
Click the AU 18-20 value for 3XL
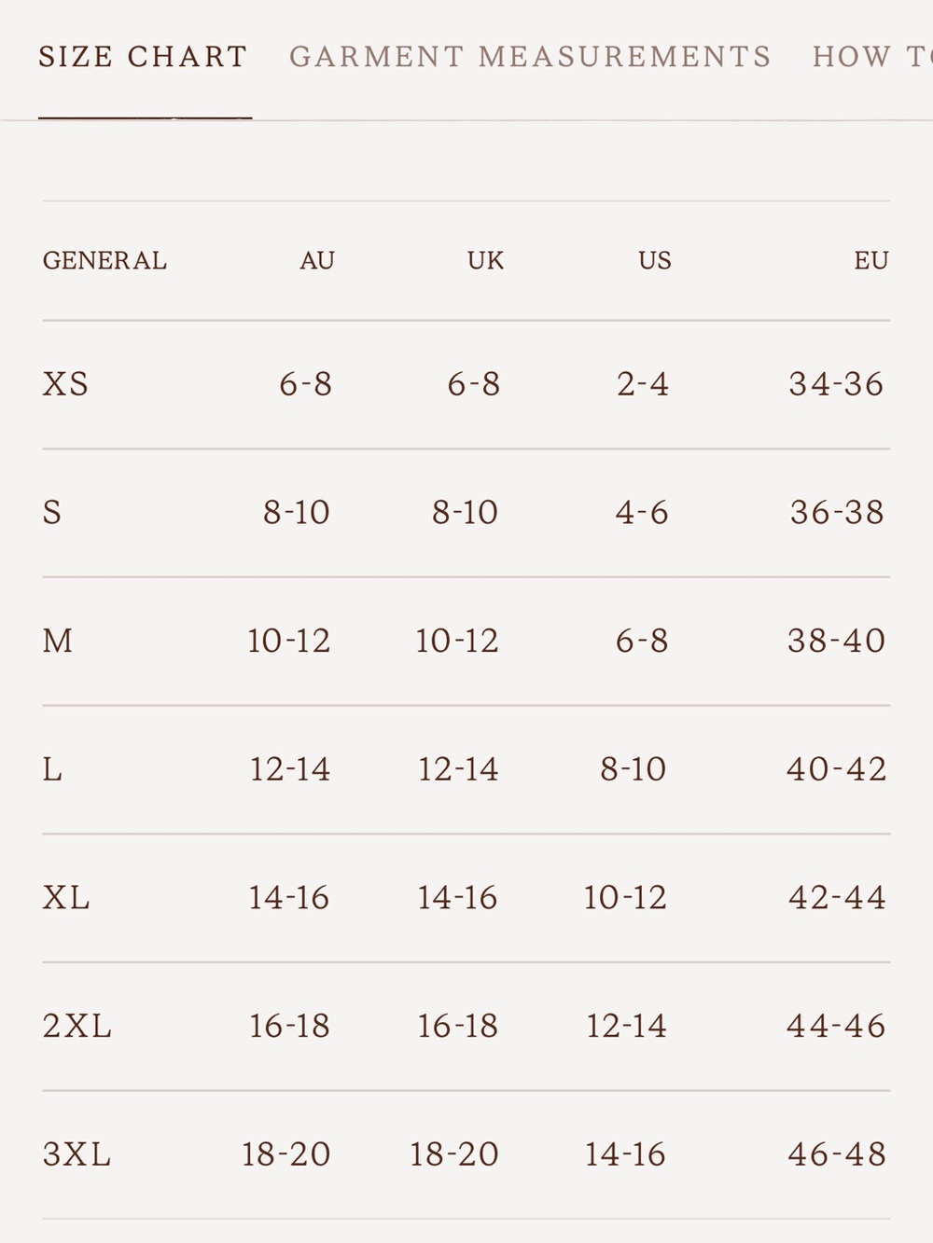point(286,1154)
